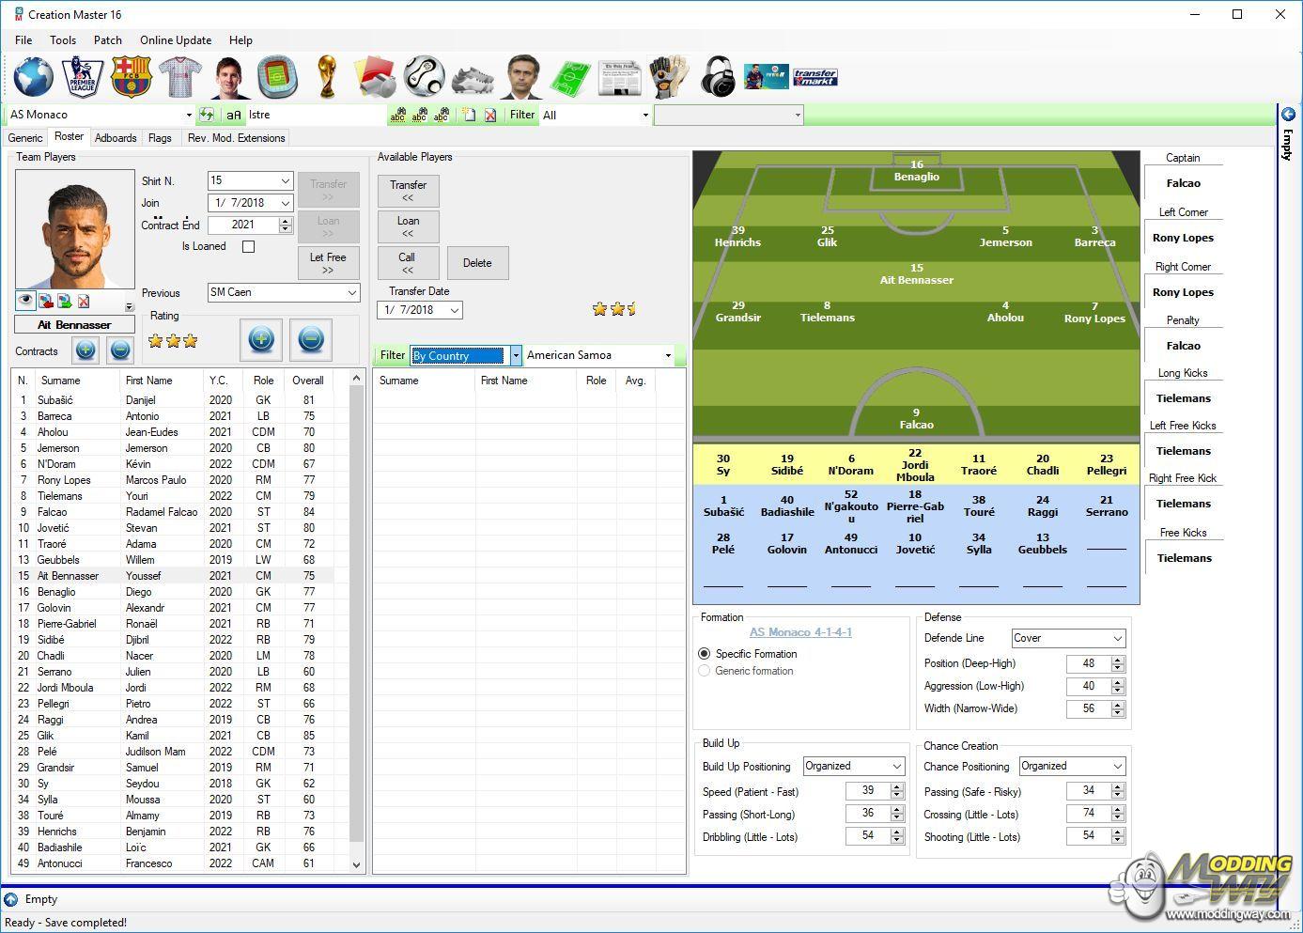Open the stadium editor icon
Screen dimensions: 1303x933
pyautogui.click(x=277, y=77)
